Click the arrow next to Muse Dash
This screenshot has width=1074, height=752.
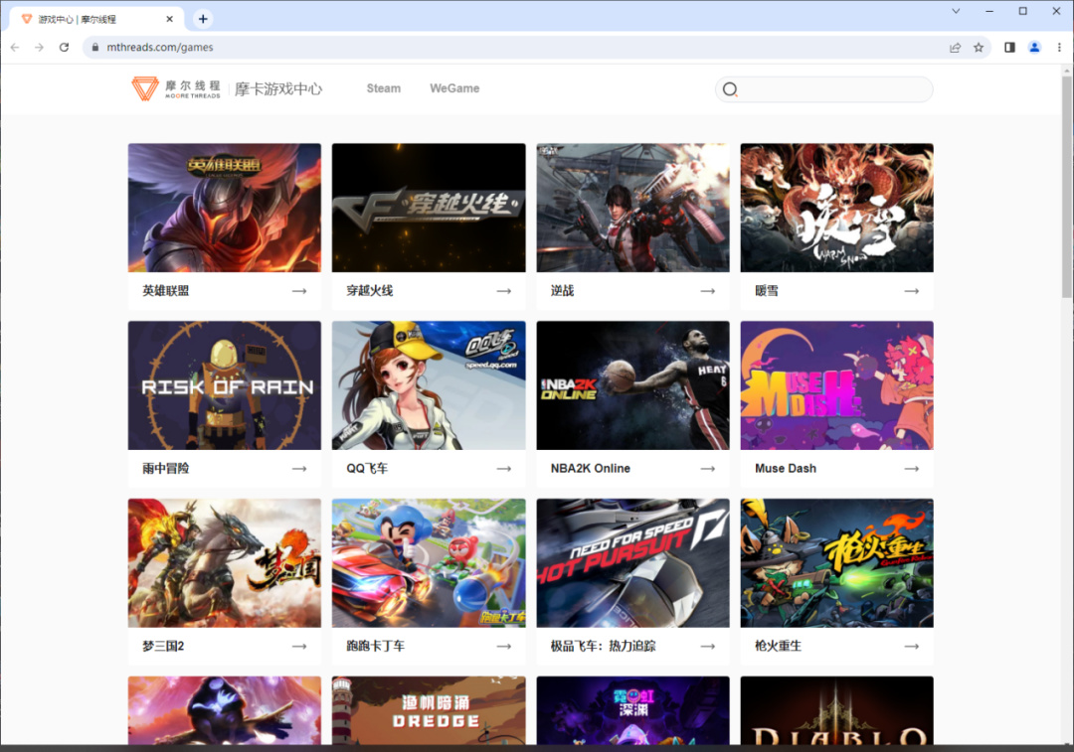[912, 469]
